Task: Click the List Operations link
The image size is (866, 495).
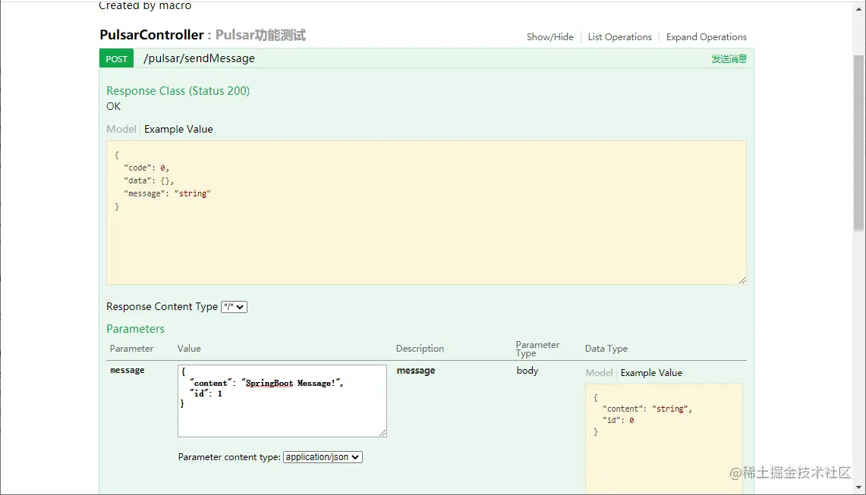Action: (x=619, y=37)
